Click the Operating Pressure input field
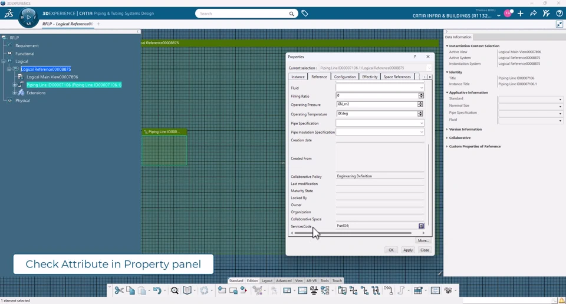566x304 pixels. click(377, 104)
